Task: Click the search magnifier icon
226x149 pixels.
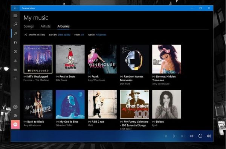Action: (x=15, y=24)
